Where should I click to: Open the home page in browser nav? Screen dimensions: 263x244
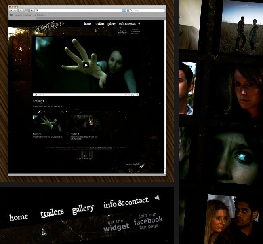(x=88, y=24)
